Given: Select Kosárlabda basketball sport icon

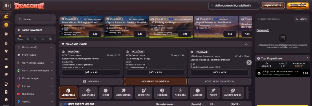Looking at the screenshot, I should (88, 92).
